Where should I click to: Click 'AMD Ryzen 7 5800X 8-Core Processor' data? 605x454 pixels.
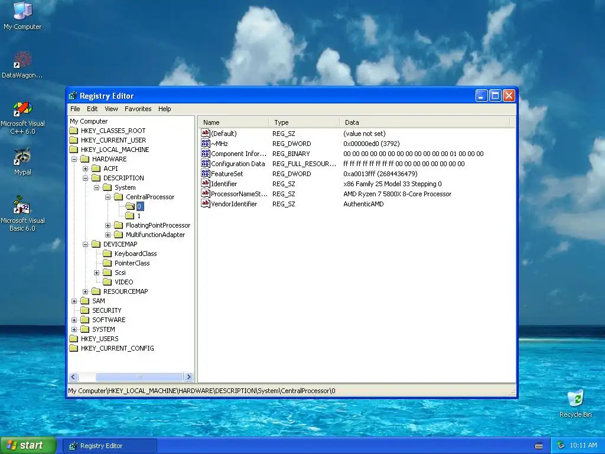tap(398, 194)
